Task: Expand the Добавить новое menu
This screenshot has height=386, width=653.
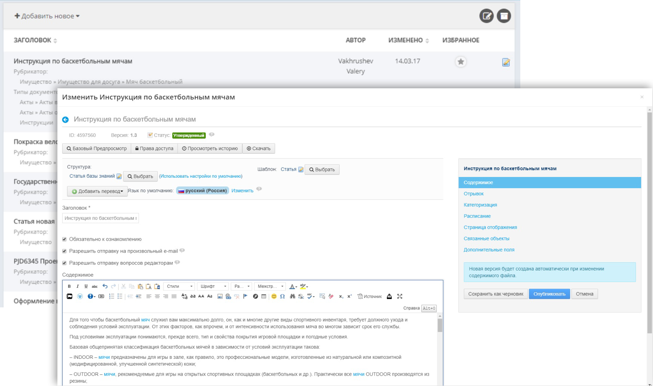Action: (47, 16)
